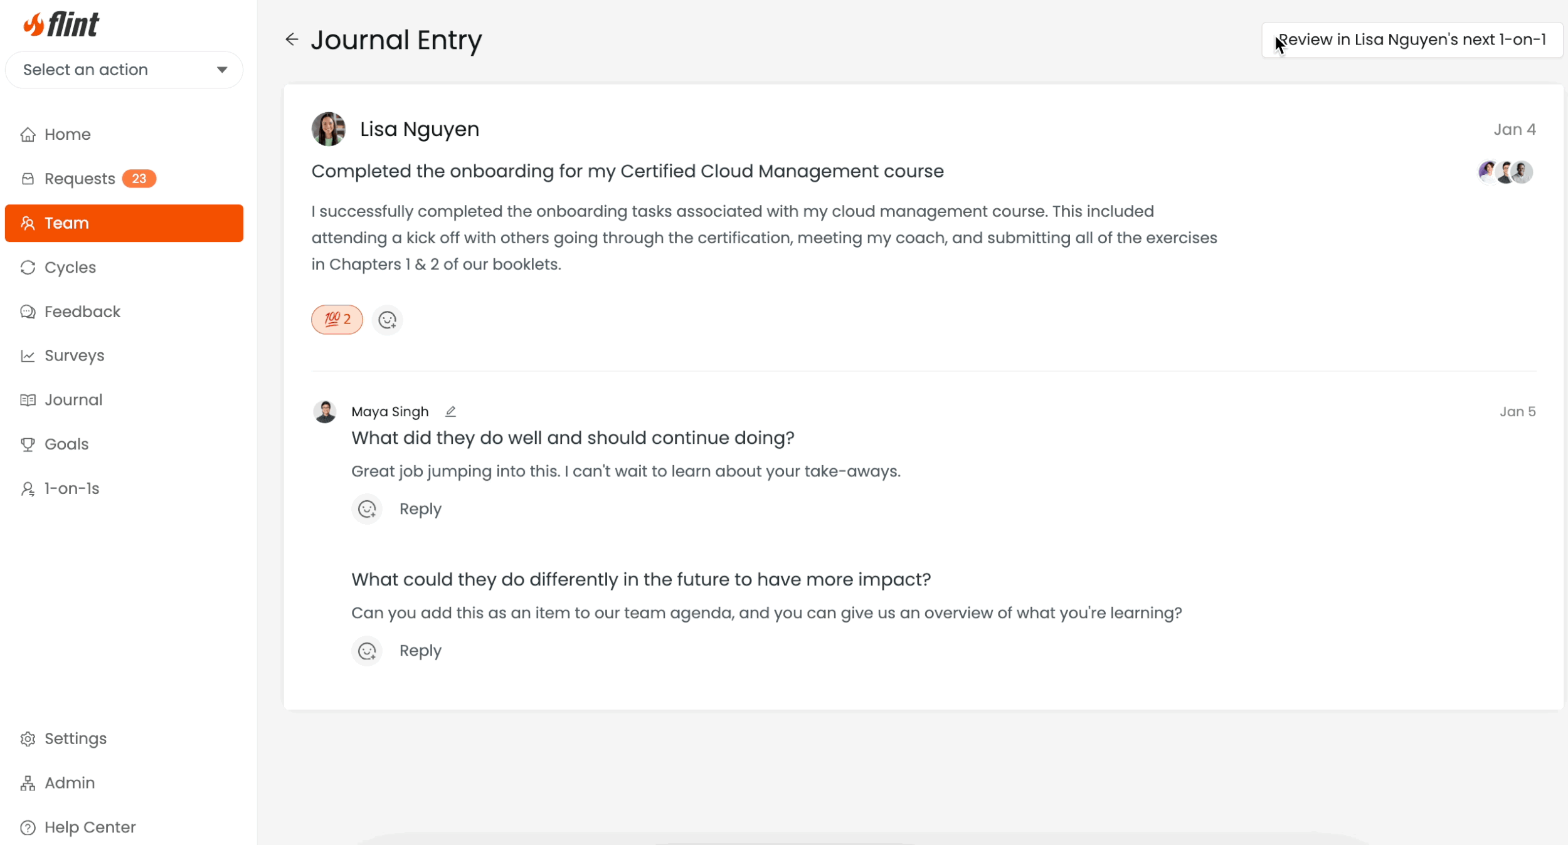1568x845 pixels.
Task: Reply to the 'Great job jumping into this' comment
Action: point(420,509)
